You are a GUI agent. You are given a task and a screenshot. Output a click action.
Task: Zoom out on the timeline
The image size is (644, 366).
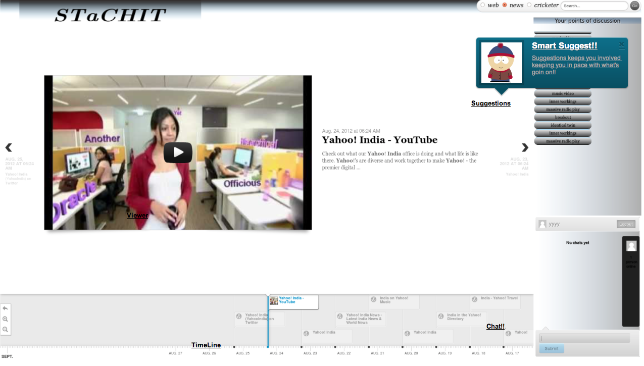(5, 329)
